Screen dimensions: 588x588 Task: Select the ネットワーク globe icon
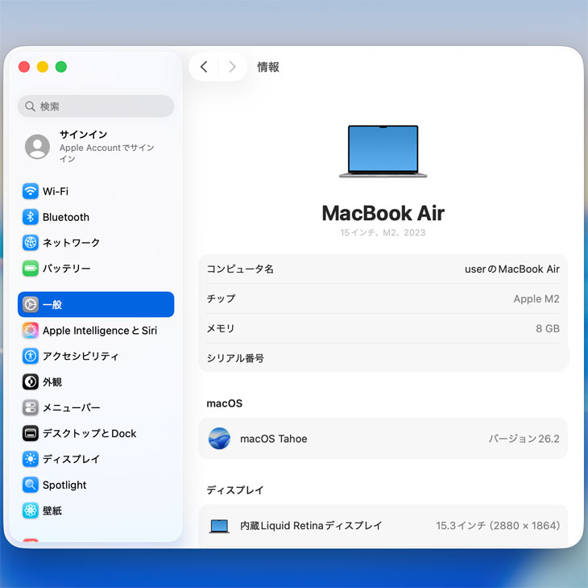31,243
